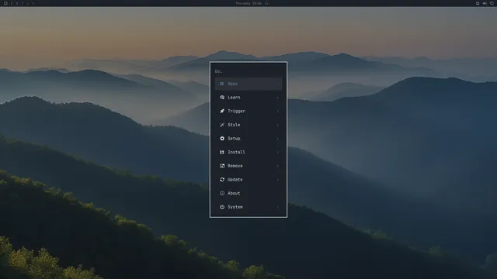Click the Thursday clock in top bar
Viewport: 497px width, 279px height.
pos(248,3)
